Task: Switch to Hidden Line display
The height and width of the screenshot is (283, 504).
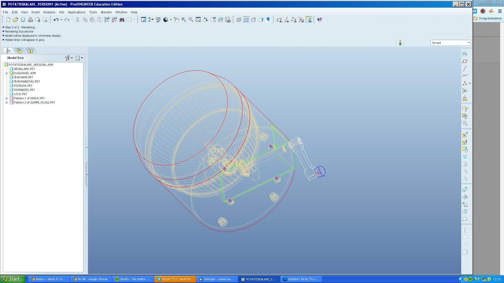Action: click(246, 20)
